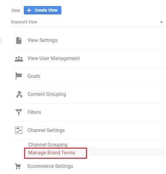166x174 pixels.
Task: Open the Manage Brand Terms link
Action: [x=52, y=153]
